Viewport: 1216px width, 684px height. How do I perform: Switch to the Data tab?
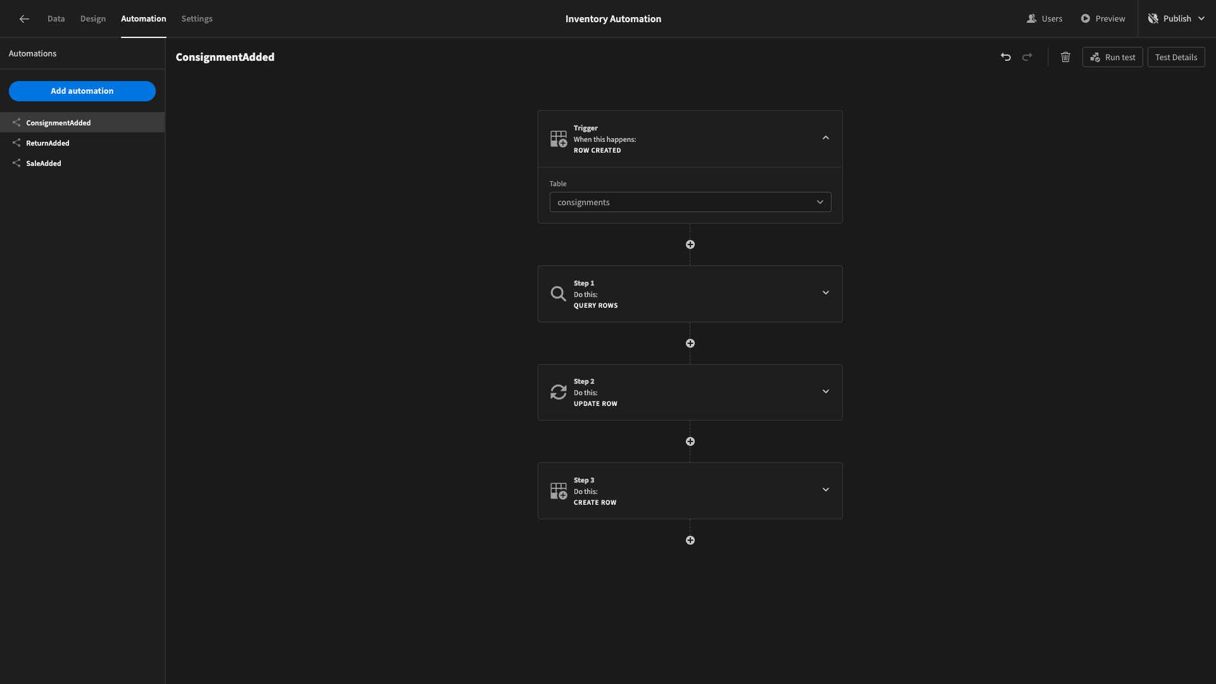tap(56, 18)
